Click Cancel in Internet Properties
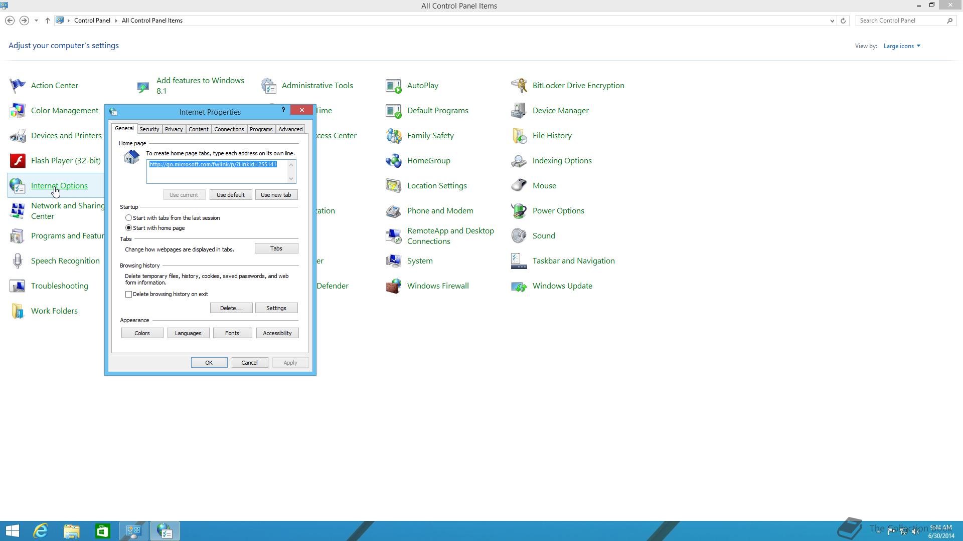 pos(250,363)
